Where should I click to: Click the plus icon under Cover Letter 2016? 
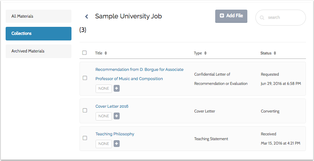tap(116, 116)
